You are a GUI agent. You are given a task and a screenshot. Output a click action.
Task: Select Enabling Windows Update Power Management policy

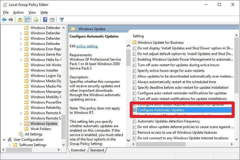point(185,59)
